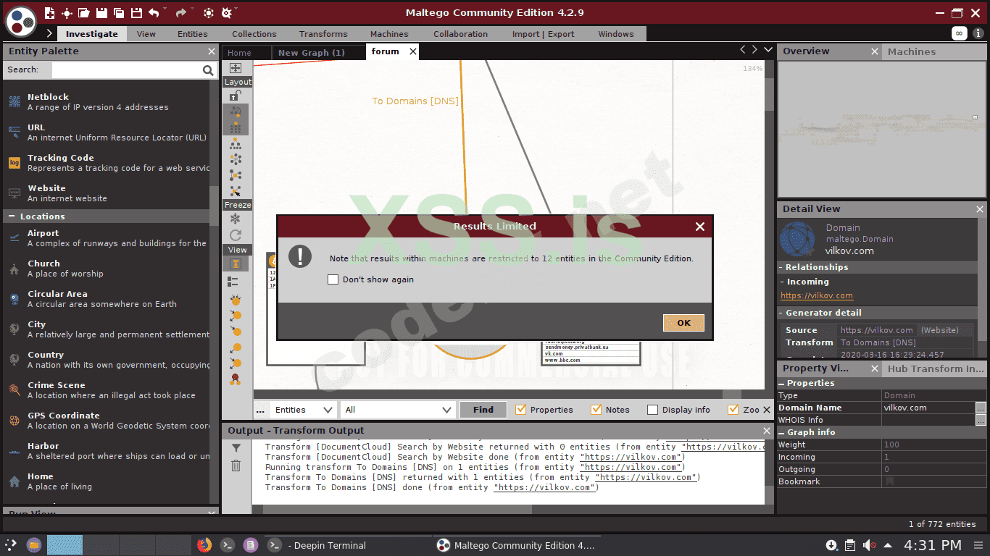Open the Machines ribbon tab
This screenshot has width=990, height=556.
389,34
